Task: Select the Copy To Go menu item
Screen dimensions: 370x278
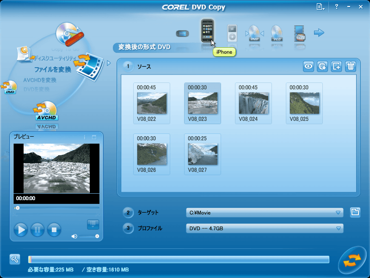Action: (x=65, y=50)
